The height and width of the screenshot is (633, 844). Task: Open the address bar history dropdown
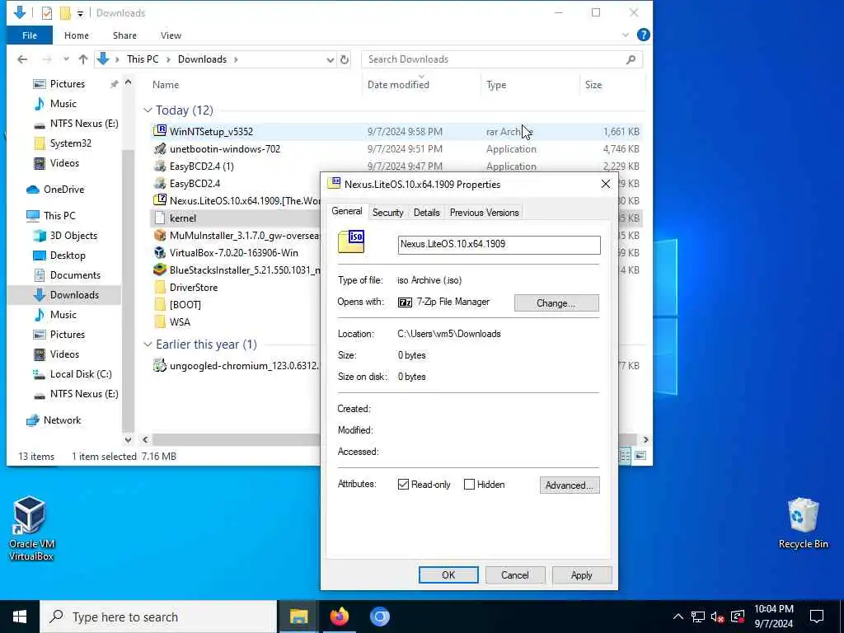(x=330, y=59)
